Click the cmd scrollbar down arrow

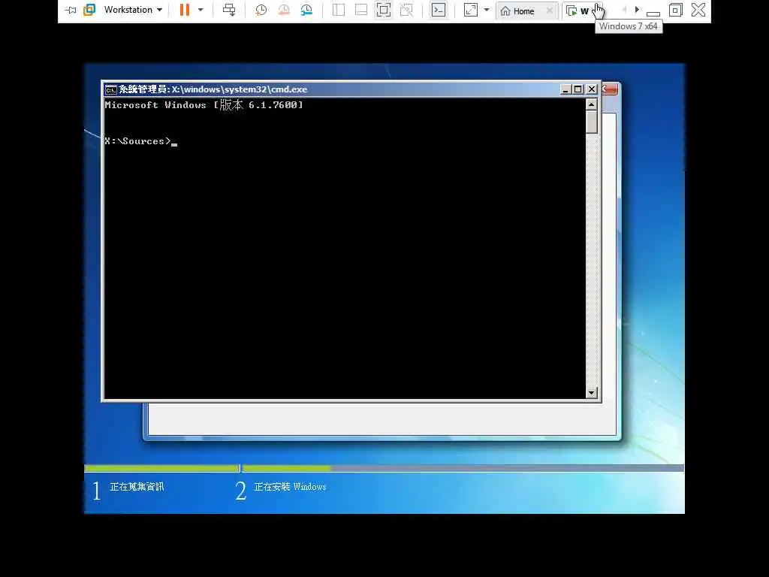click(x=592, y=392)
